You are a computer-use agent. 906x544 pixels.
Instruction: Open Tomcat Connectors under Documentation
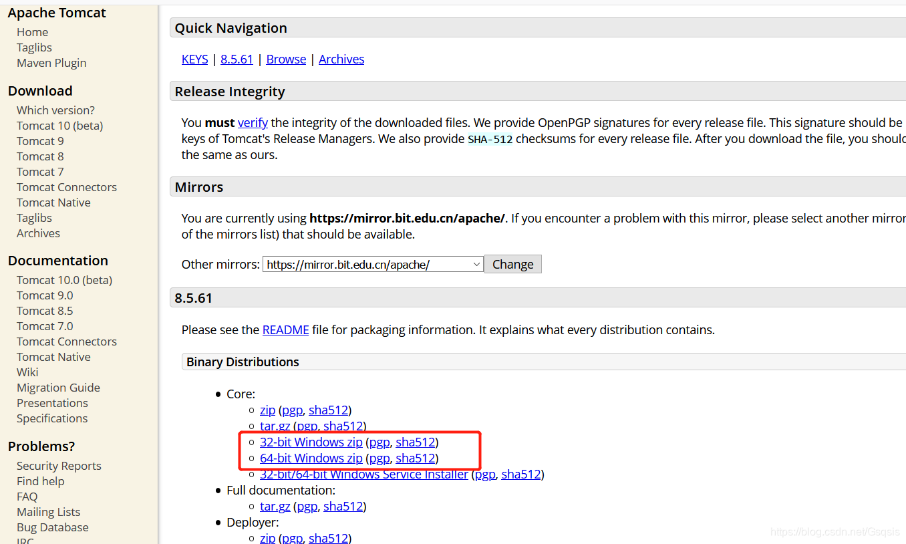click(x=67, y=342)
